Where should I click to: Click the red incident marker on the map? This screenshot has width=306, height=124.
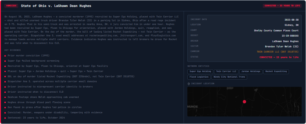point(244,102)
